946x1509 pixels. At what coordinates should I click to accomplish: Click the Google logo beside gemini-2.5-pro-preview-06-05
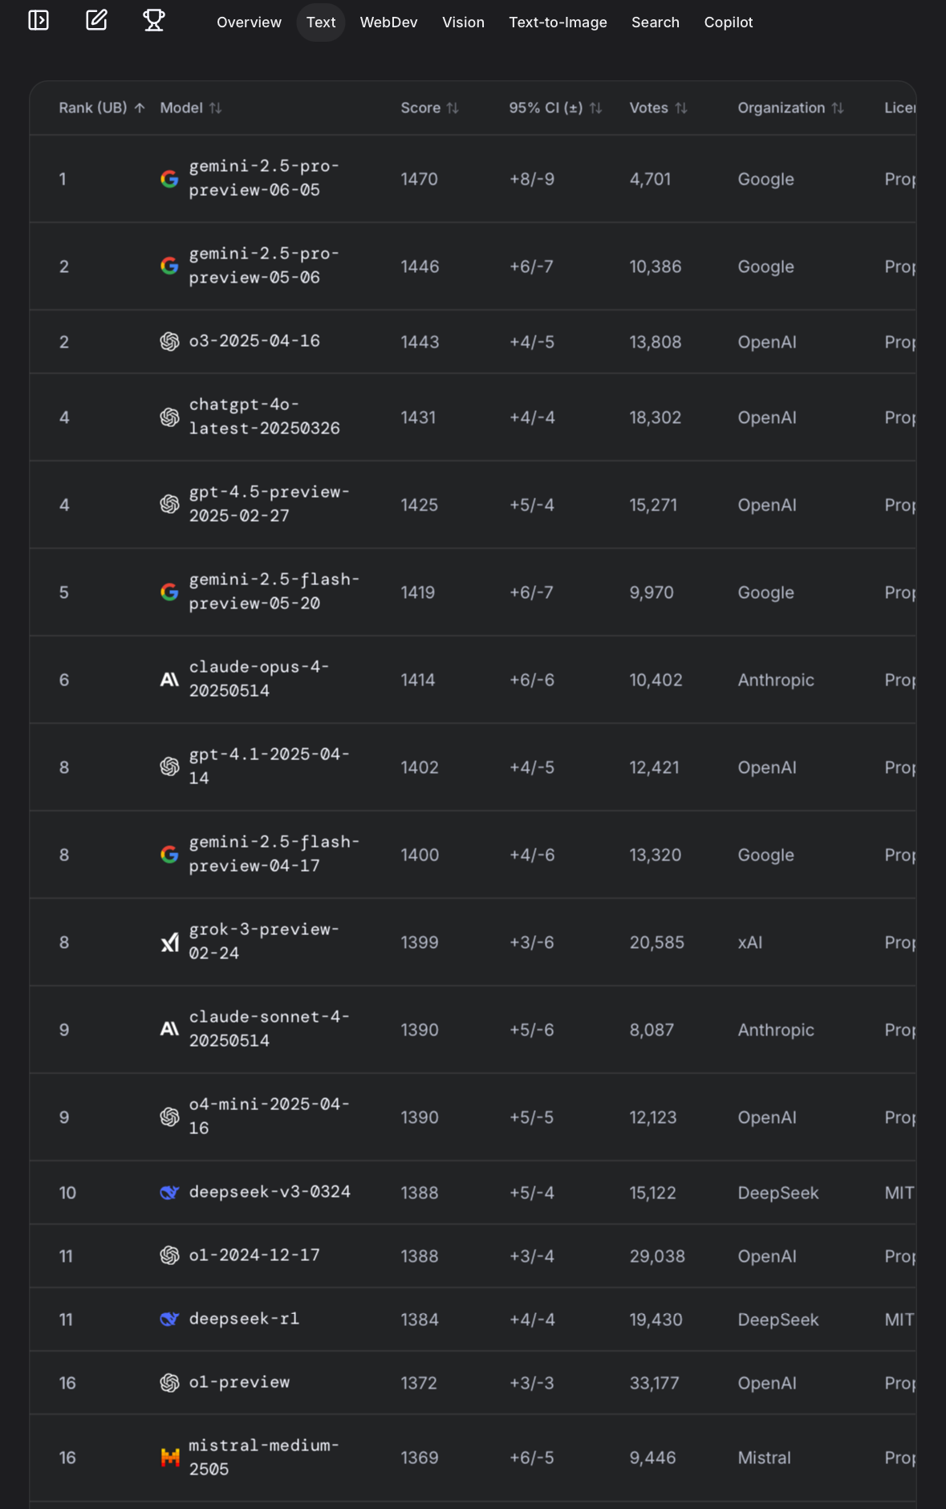169,179
